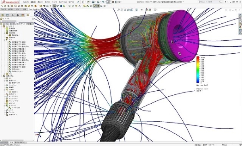The width and height of the screenshot is (242, 146).
Task: Click the Save floppy disk icon
Action: 93,2
